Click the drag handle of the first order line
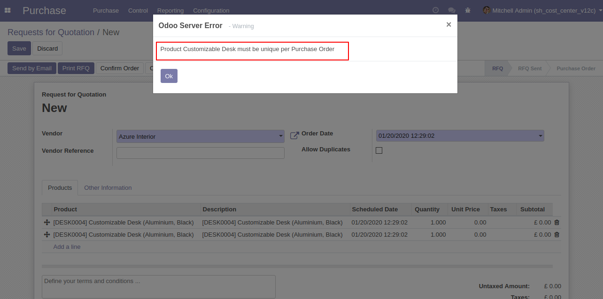Image resolution: width=603 pixels, height=299 pixels. click(47, 223)
